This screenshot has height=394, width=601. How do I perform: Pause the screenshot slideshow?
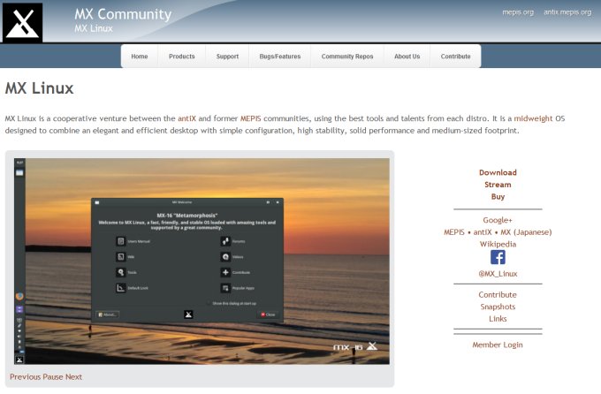tap(53, 377)
